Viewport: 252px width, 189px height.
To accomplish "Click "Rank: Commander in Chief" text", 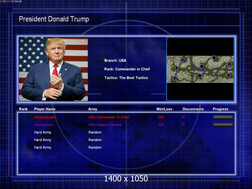I will (x=127, y=69).
